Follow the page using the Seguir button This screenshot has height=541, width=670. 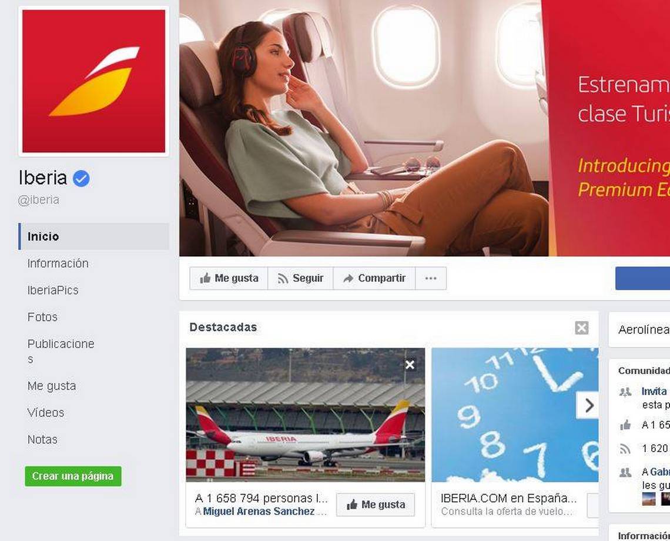point(300,278)
